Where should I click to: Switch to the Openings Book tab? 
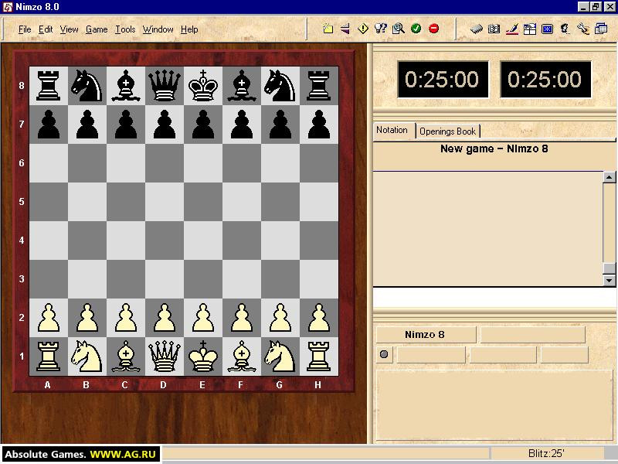coord(448,131)
